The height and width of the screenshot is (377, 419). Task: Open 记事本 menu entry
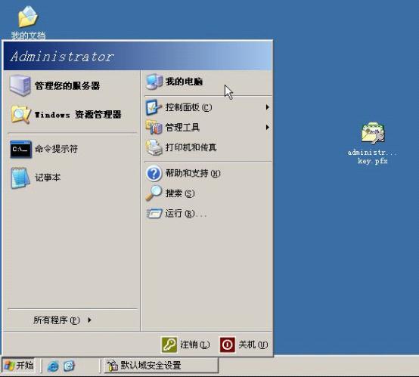72,178
